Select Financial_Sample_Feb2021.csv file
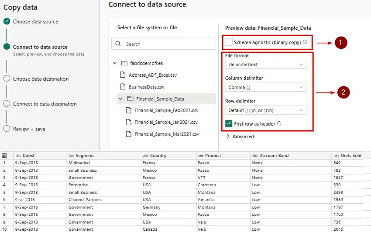The height and width of the screenshot is (232, 371). point(166,110)
